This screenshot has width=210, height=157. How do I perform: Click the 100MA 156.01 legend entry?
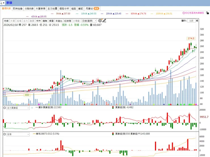(161, 14)
